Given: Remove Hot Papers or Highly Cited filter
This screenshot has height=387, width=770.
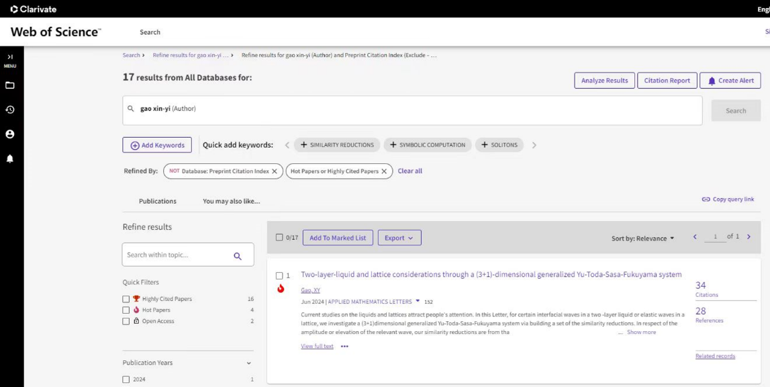Looking at the screenshot, I should click(384, 171).
